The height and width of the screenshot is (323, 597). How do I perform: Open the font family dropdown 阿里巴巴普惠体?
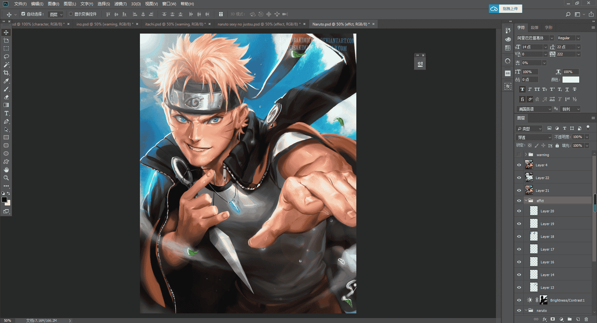tap(535, 38)
